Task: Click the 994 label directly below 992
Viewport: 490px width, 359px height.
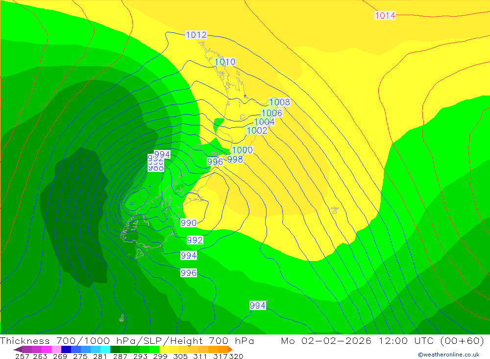Action: (x=189, y=256)
